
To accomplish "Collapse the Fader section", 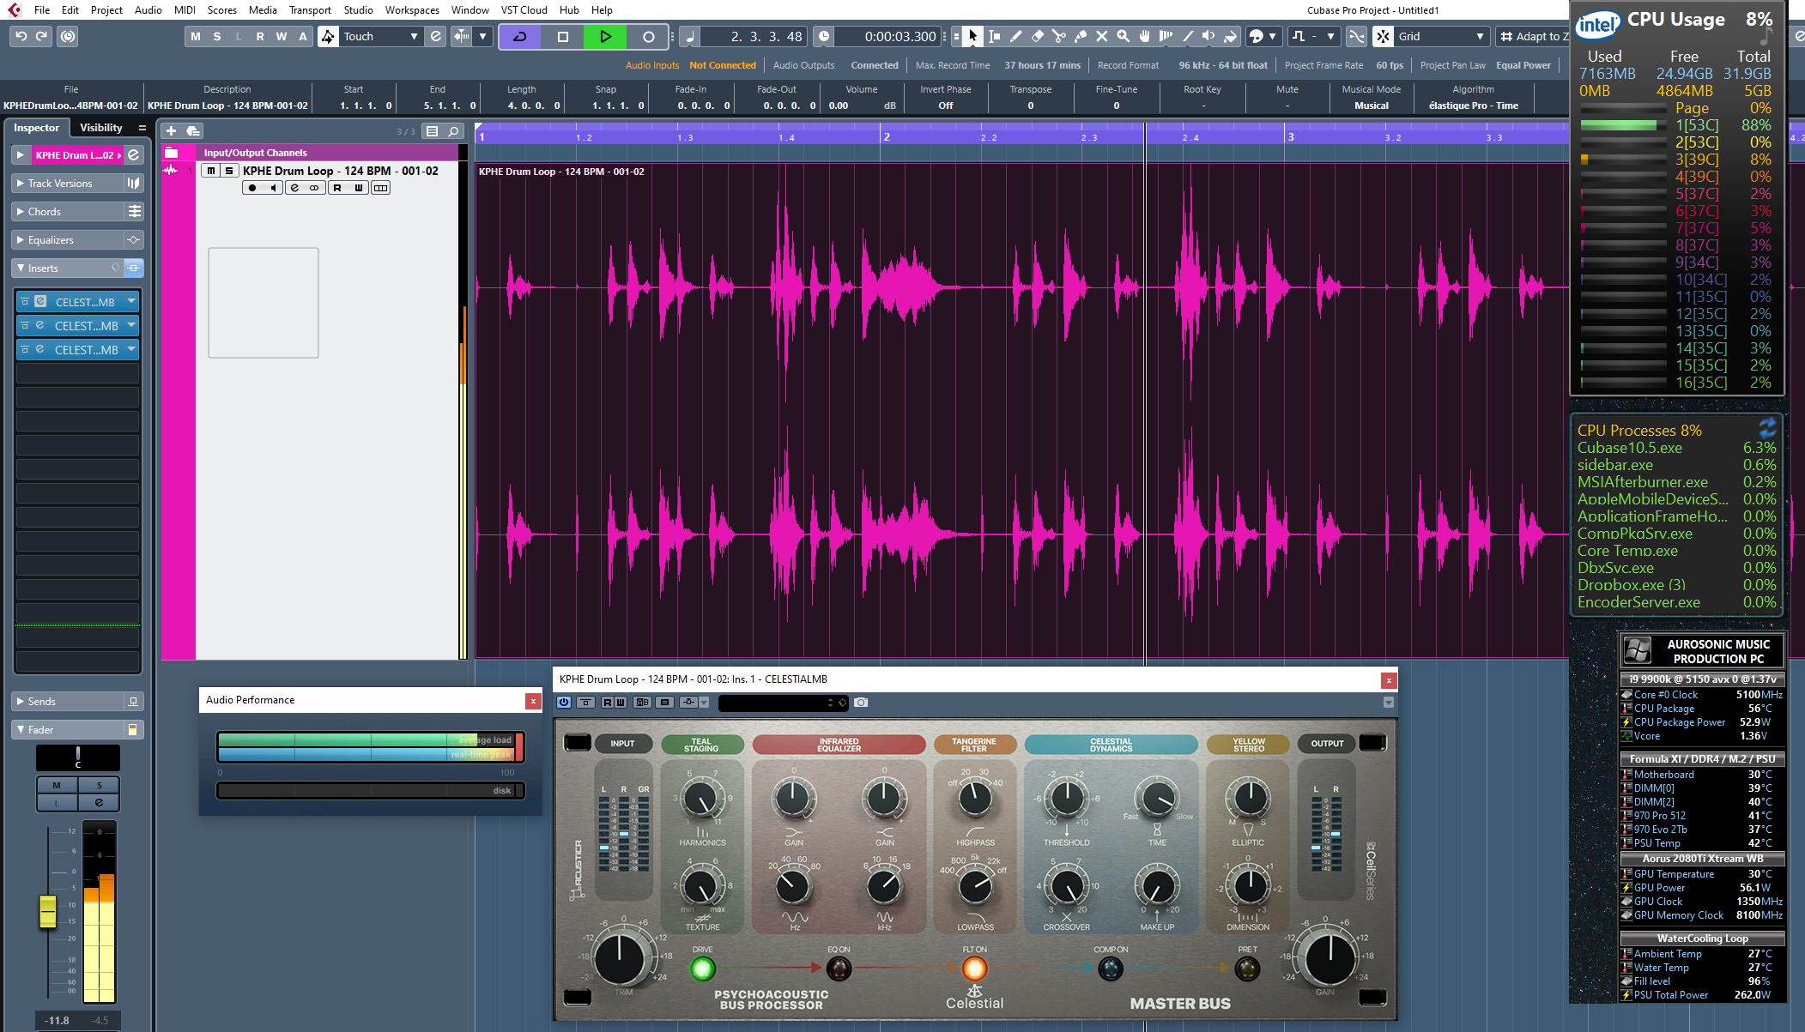I will pyautogui.click(x=21, y=730).
